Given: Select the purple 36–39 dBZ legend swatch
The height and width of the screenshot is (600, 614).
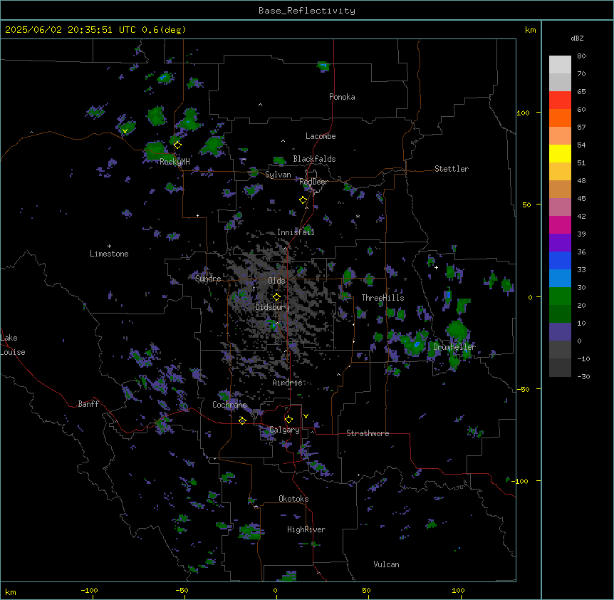Looking at the screenshot, I should point(560,243).
